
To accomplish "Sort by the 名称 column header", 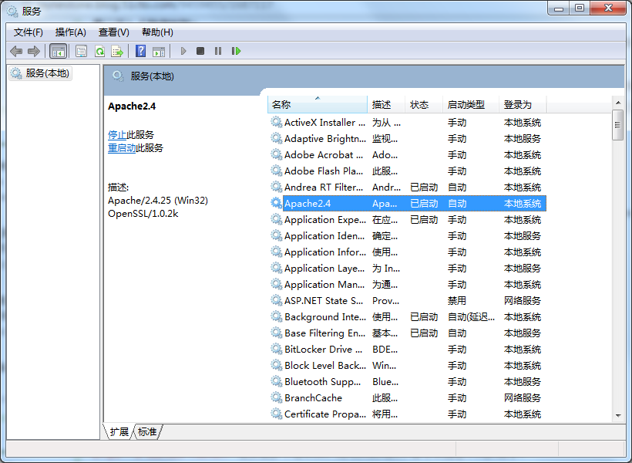I will pyautogui.click(x=318, y=104).
